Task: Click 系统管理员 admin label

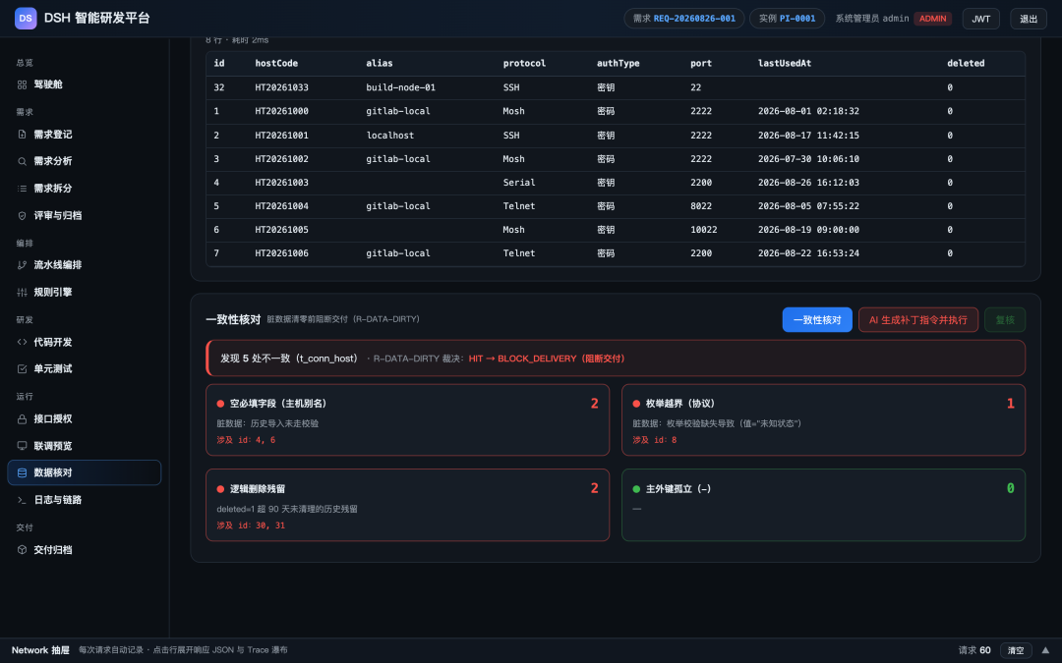Action: point(871,19)
